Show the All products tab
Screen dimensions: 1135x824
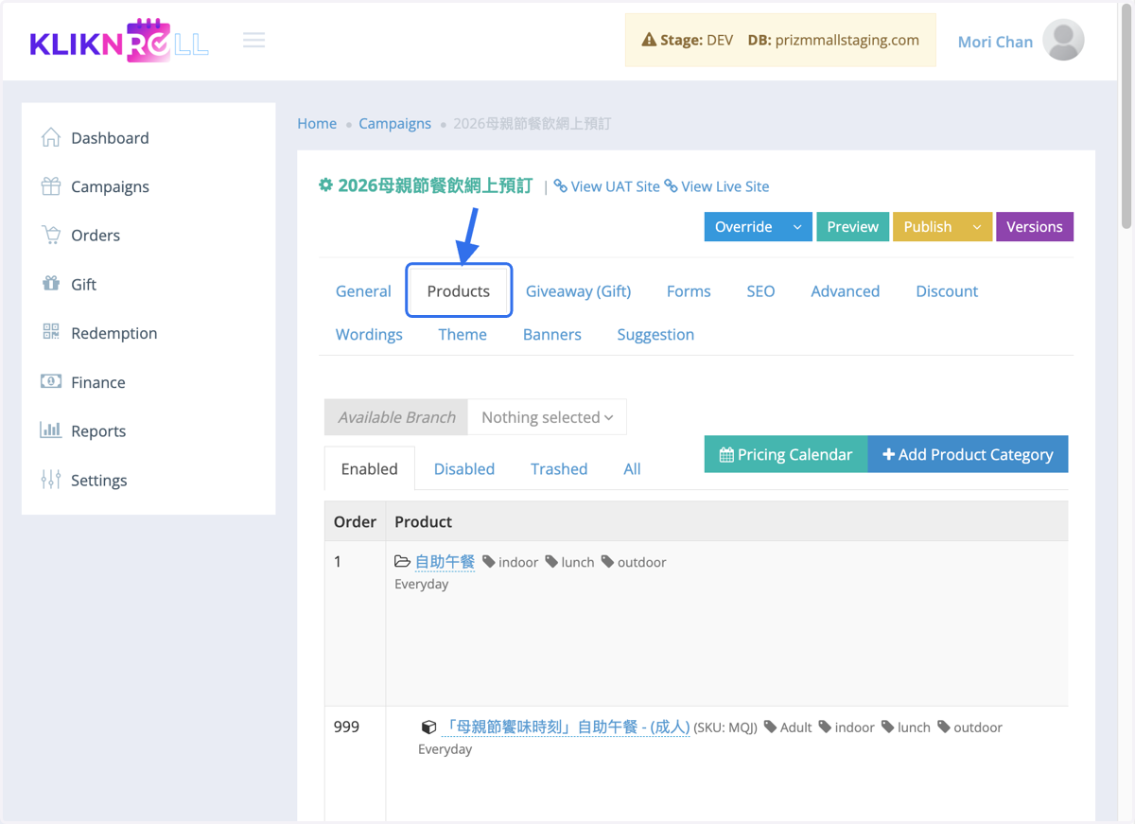point(632,468)
